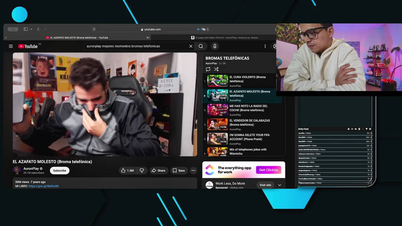The height and width of the screenshot is (226, 402).
Task: Select rolandocruz Follow feed entry
Action: (x=335, y=162)
